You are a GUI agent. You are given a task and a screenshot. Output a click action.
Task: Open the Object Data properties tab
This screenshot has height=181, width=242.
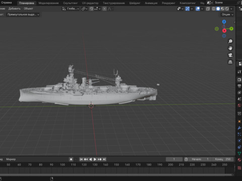pyautogui.click(x=239, y=153)
